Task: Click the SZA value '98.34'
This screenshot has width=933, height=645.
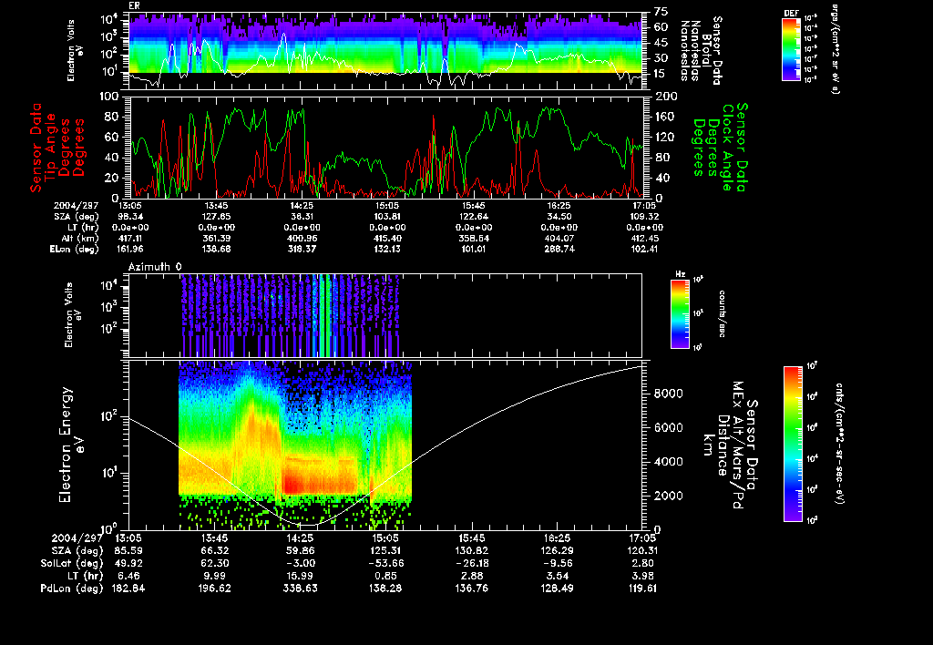Action: (x=130, y=217)
